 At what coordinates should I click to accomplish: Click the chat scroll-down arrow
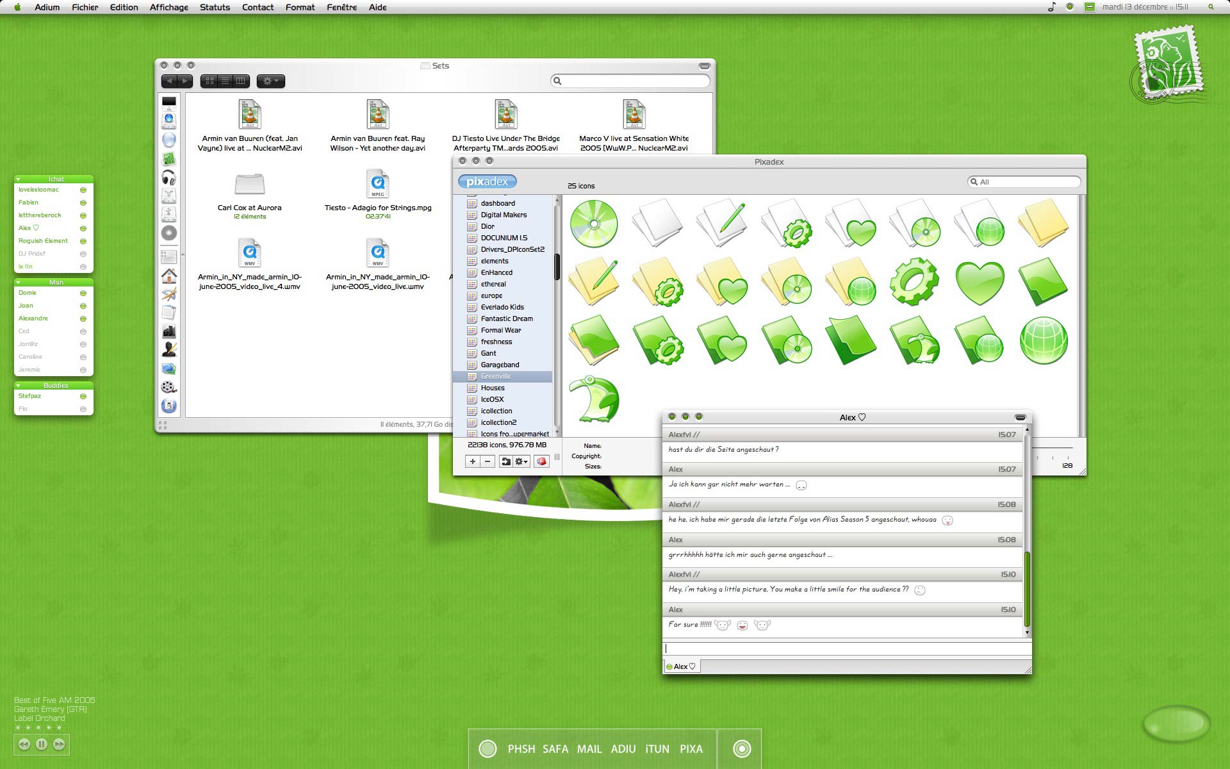pyautogui.click(x=1027, y=633)
